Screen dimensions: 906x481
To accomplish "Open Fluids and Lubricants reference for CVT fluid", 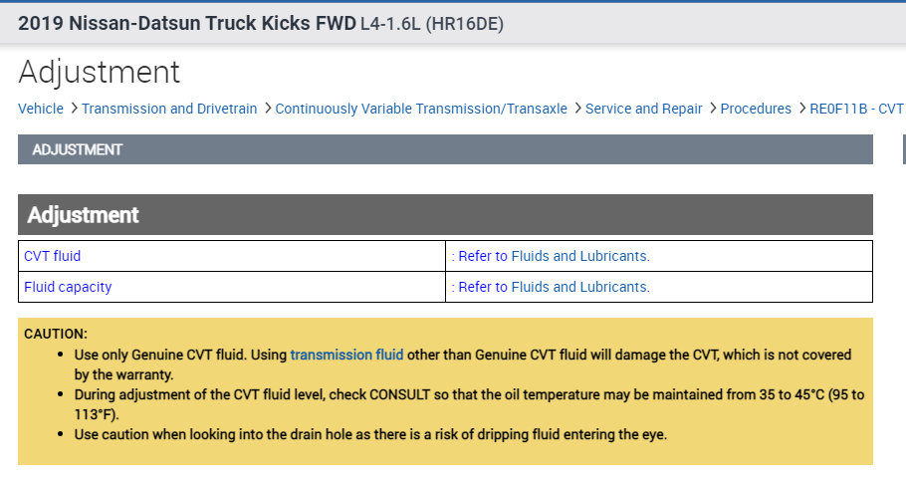I will tap(554, 256).
